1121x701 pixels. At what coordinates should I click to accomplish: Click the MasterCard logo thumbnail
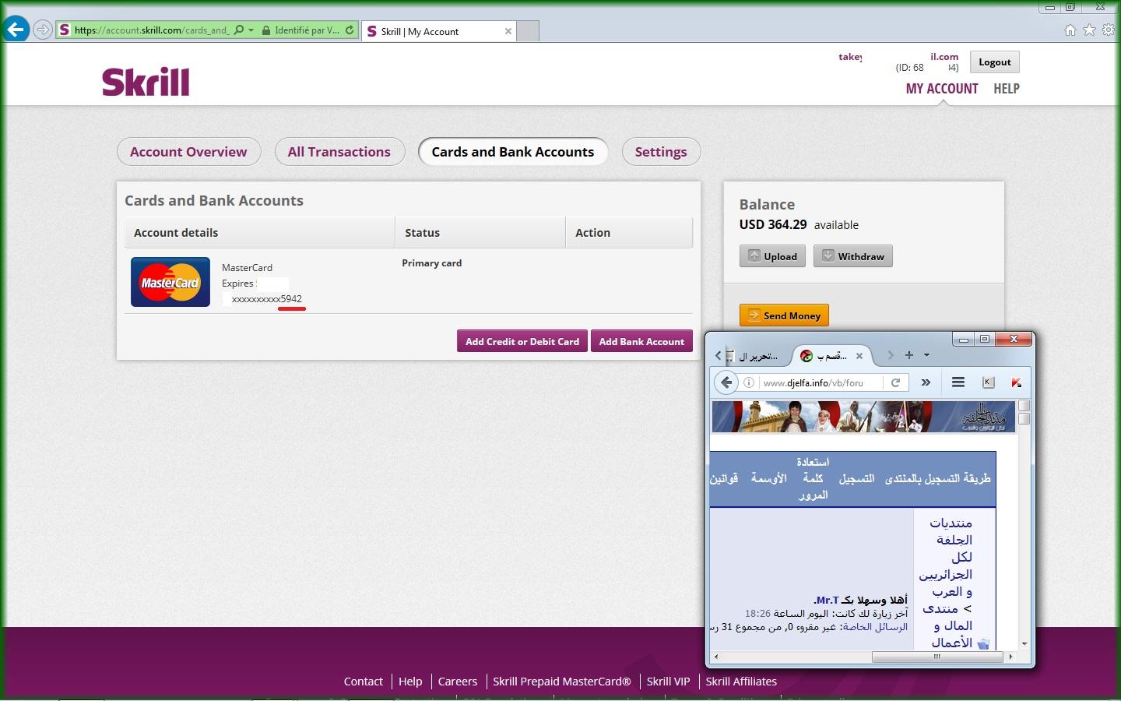(170, 282)
